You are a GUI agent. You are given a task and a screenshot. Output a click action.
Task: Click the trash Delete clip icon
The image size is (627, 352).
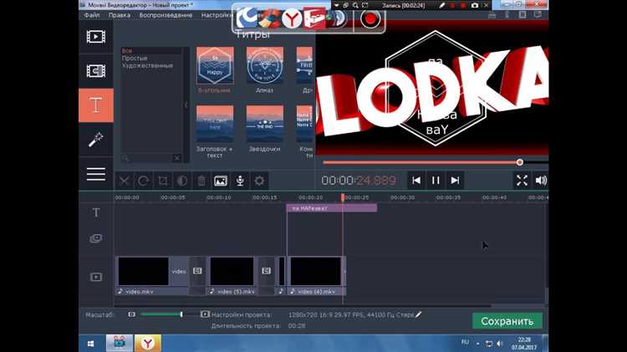[x=201, y=181]
